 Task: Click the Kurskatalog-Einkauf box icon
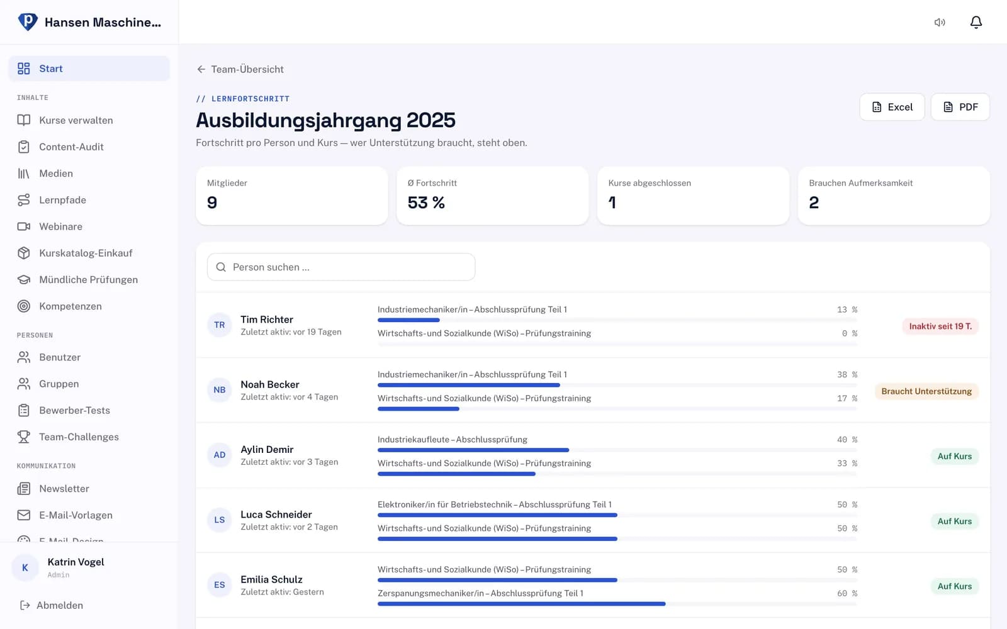coord(24,253)
